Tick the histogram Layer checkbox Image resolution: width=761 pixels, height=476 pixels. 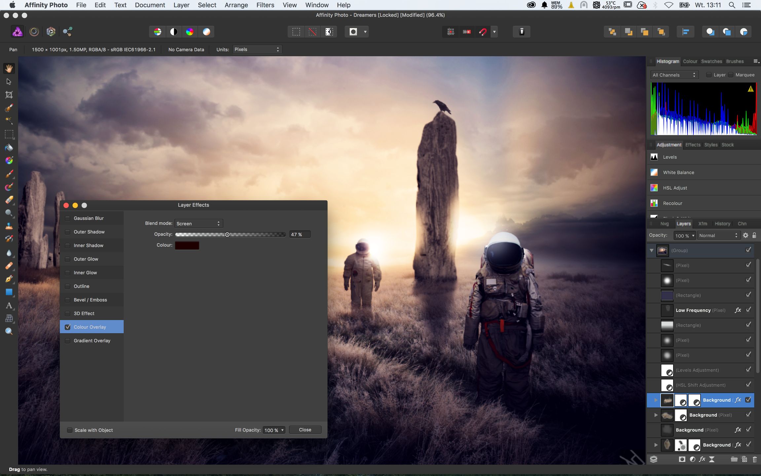click(708, 75)
